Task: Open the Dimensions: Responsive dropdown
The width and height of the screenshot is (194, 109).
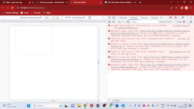Action: [31, 18]
